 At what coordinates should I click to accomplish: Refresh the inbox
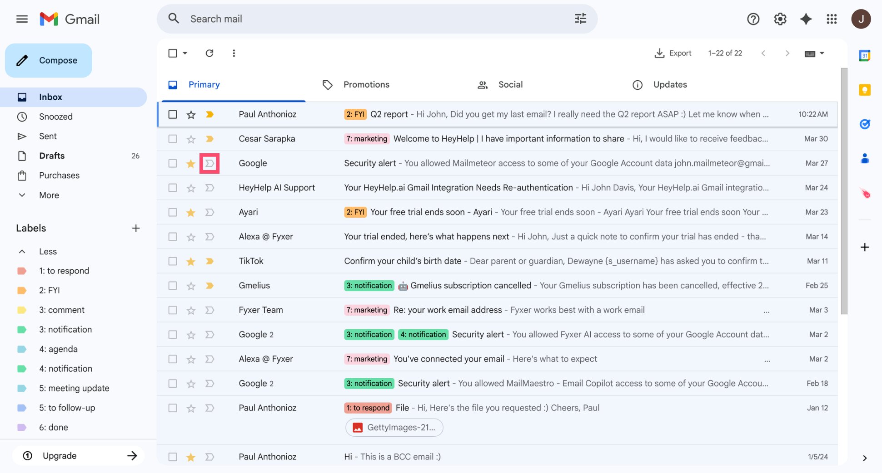point(209,53)
